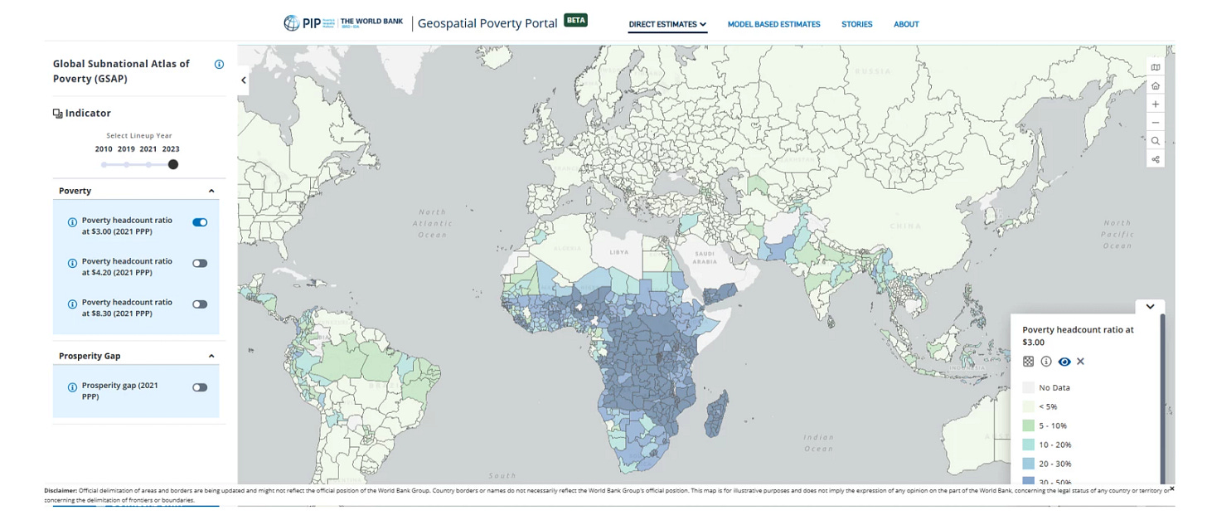Go to the Stories page
This screenshot has height=525, width=1207.
coord(856,24)
